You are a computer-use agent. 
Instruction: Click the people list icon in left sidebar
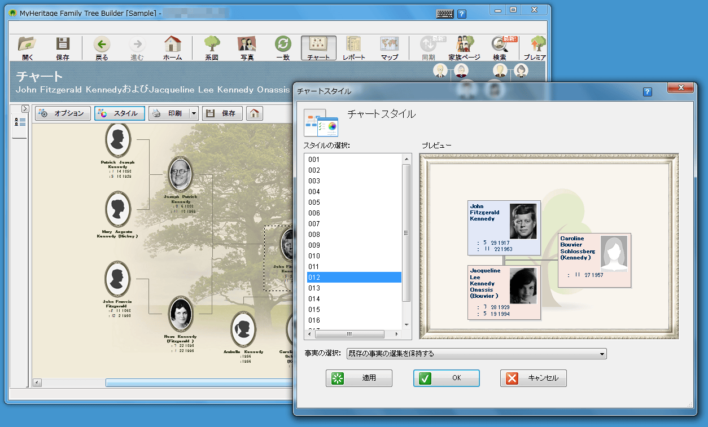[x=19, y=121]
